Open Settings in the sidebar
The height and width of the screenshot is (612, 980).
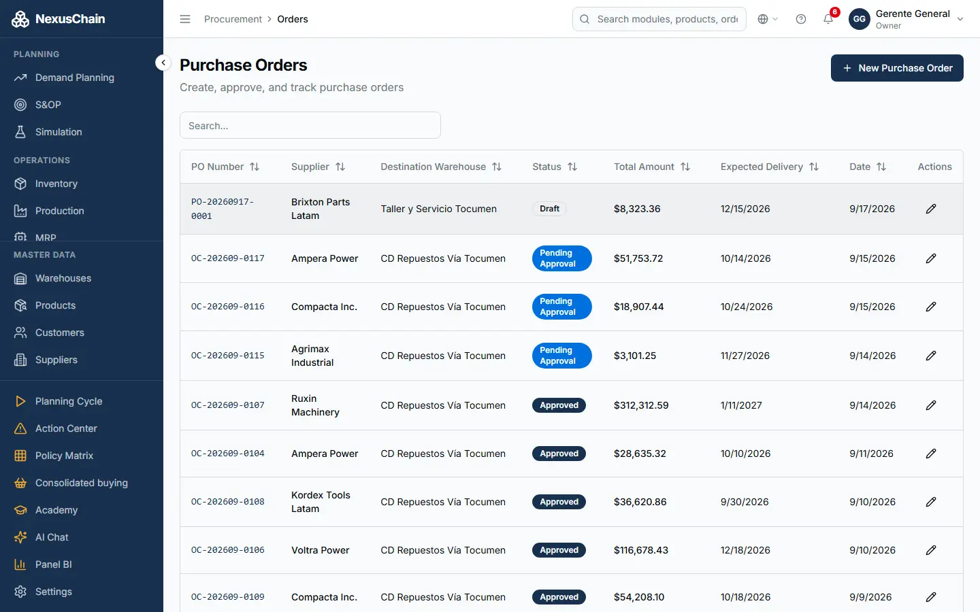(54, 592)
